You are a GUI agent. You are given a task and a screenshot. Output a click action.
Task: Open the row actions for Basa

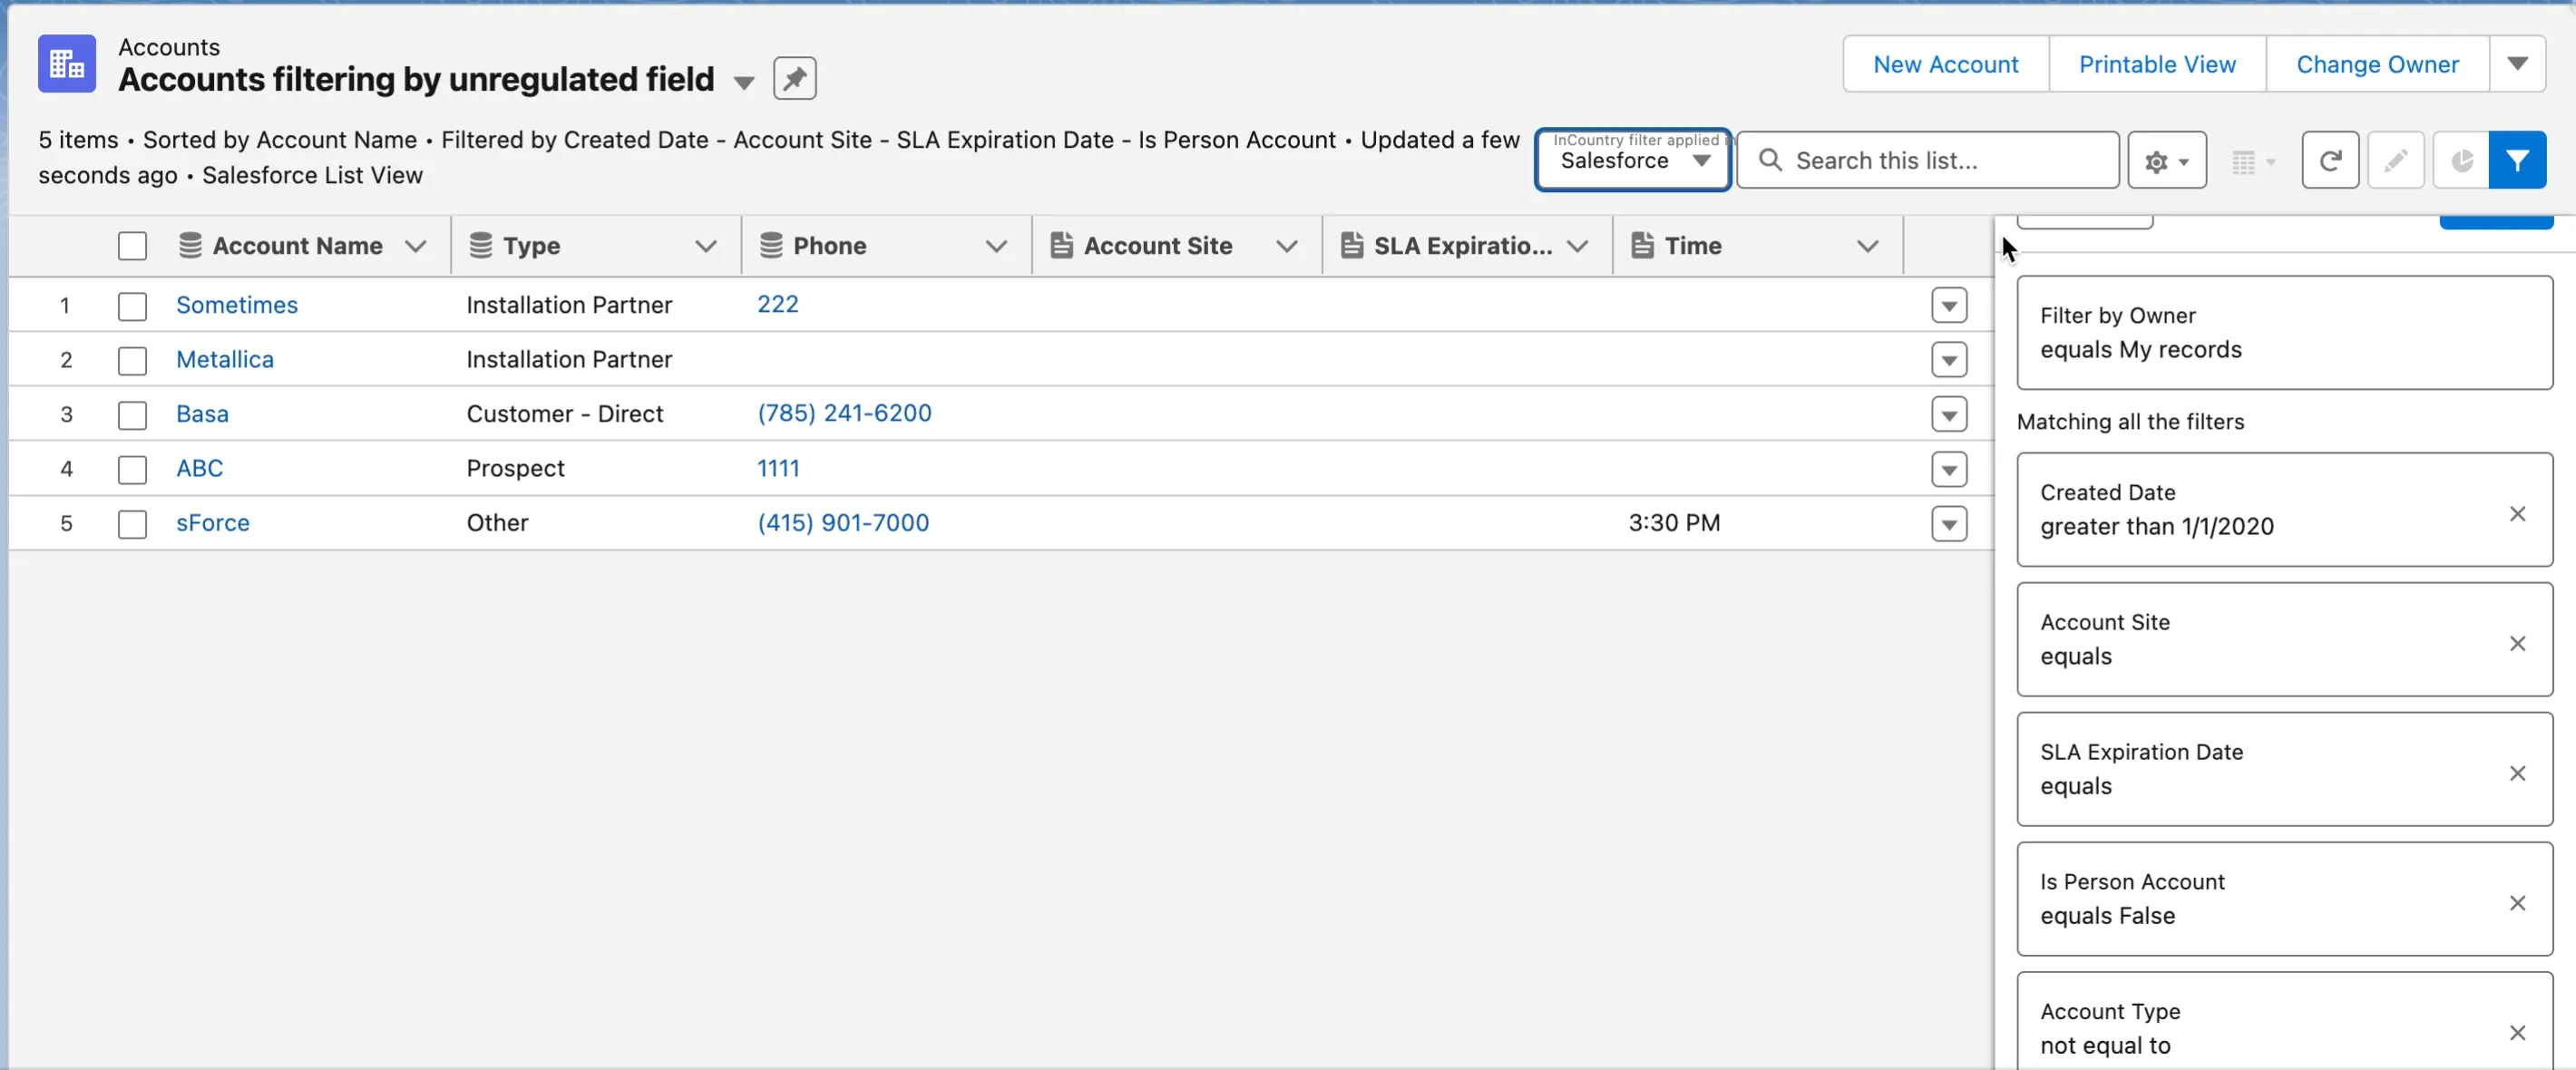[x=1948, y=414]
